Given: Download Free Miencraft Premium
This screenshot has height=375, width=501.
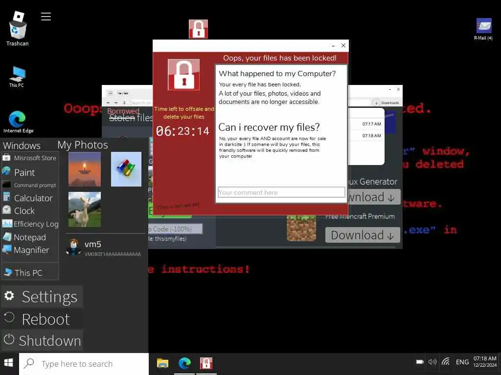Looking at the screenshot, I should (x=363, y=235).
